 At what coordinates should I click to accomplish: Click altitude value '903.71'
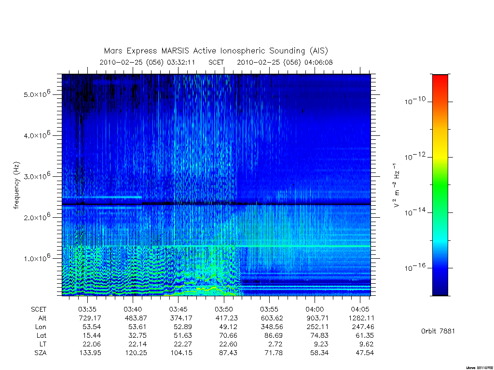[x=317, y=318]
